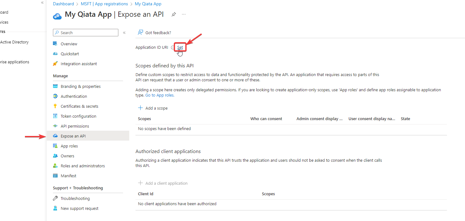Screen dimensions: 465x221
Task: Follow the Go to App roles link
Action: [x=159, y=95]
